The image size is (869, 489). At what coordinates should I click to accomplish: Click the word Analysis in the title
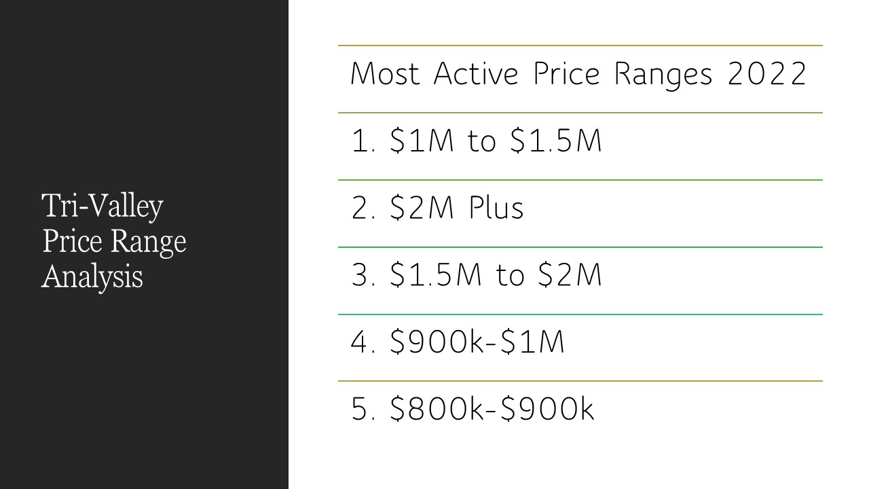[x=92, y=276]
